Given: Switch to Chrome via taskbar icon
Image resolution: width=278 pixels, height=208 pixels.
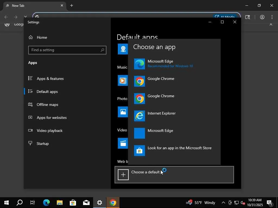Looking at the screenshot, I should click(x=113, y=203).
